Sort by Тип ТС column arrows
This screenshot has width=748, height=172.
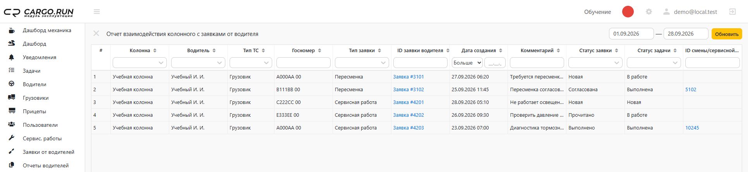click(263, 51)
